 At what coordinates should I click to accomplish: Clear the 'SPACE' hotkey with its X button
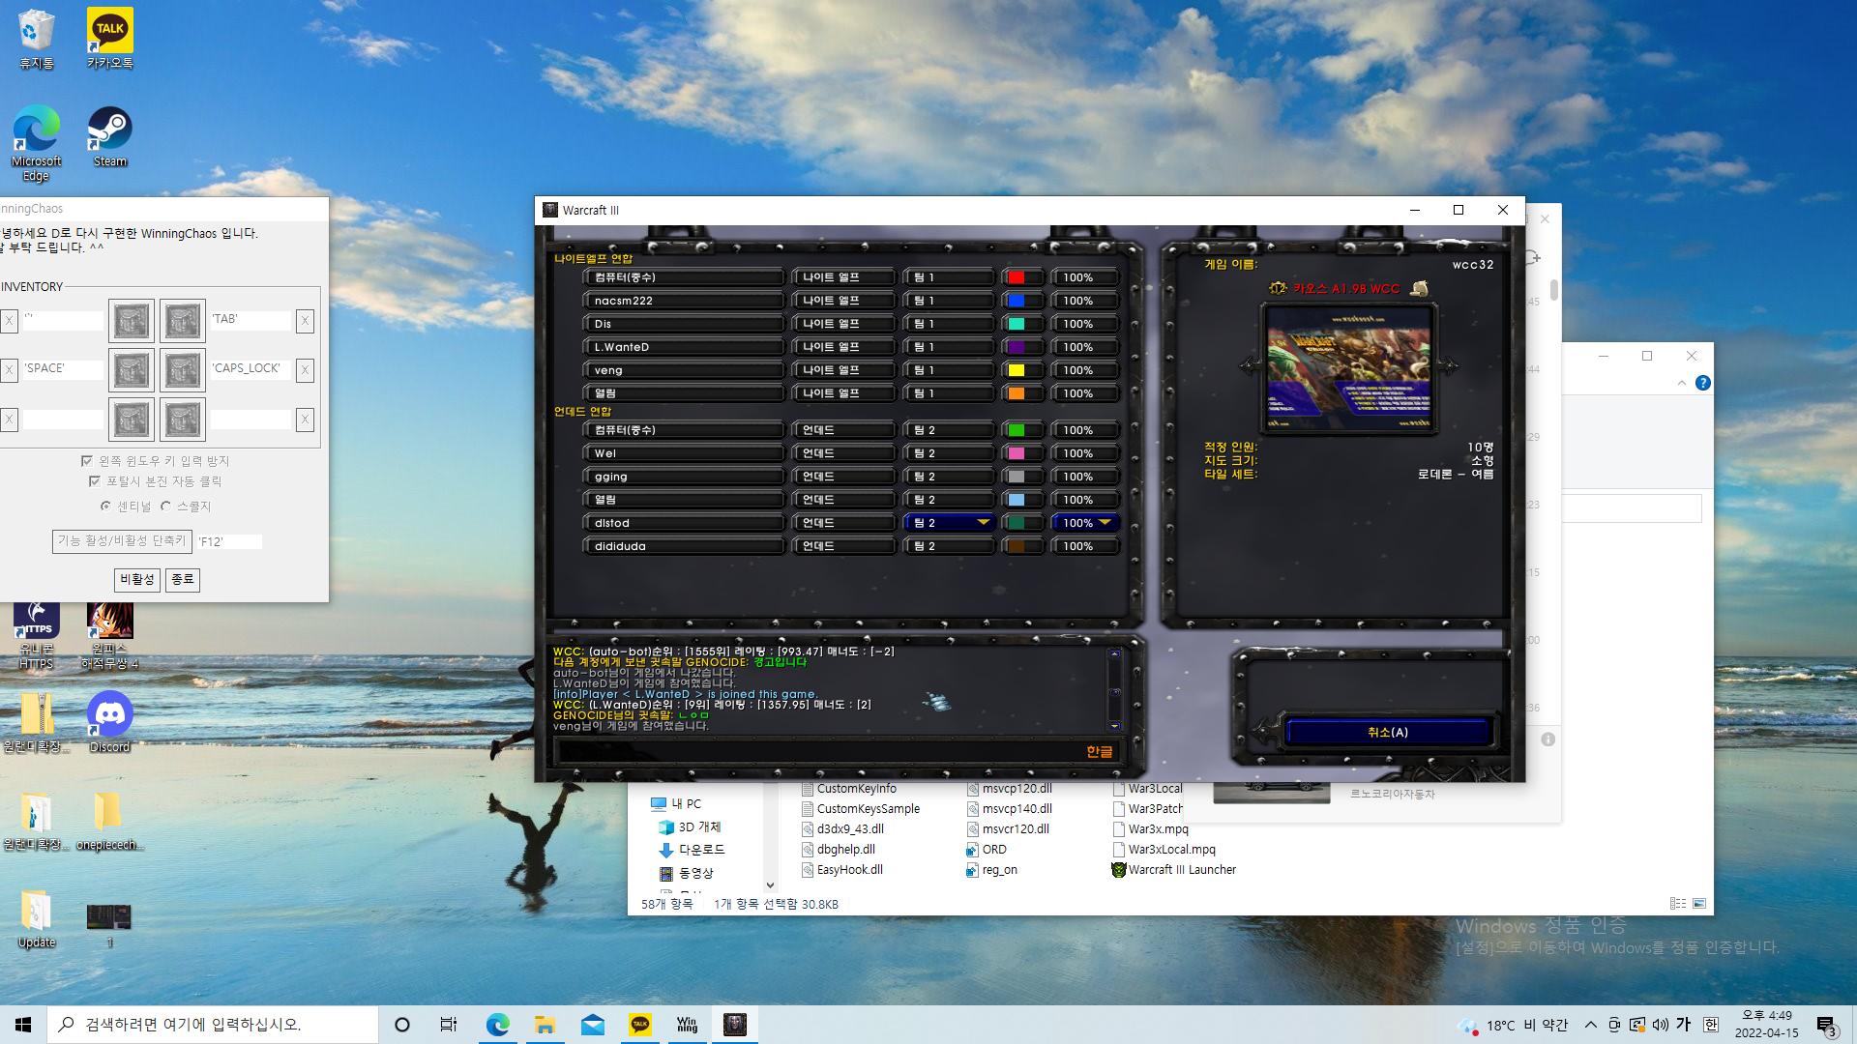[x=9, y=369]
